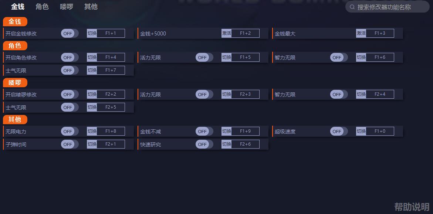Click orange 喽啰 section header

[x=15, y=82]
